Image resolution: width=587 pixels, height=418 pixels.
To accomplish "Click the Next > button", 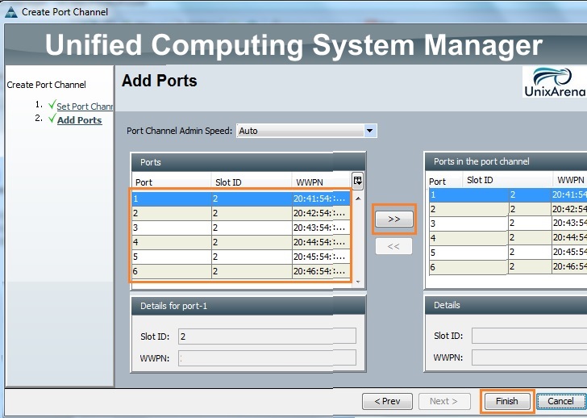I will (444, 401).
